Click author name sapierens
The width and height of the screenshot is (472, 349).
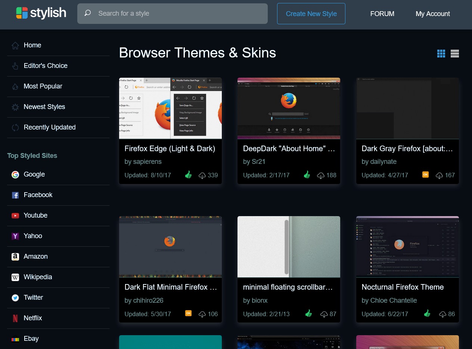pyautogui.click(x=147, y=162)
